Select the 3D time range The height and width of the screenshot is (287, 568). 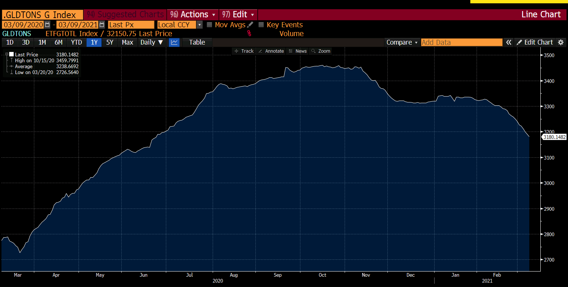pyautogui.click(x=26, y=42)
